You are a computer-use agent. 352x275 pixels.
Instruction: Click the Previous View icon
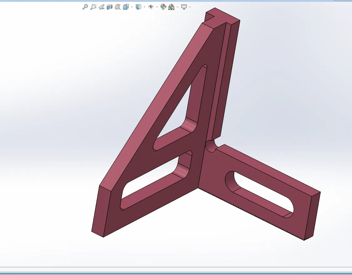tap(102, 7)
